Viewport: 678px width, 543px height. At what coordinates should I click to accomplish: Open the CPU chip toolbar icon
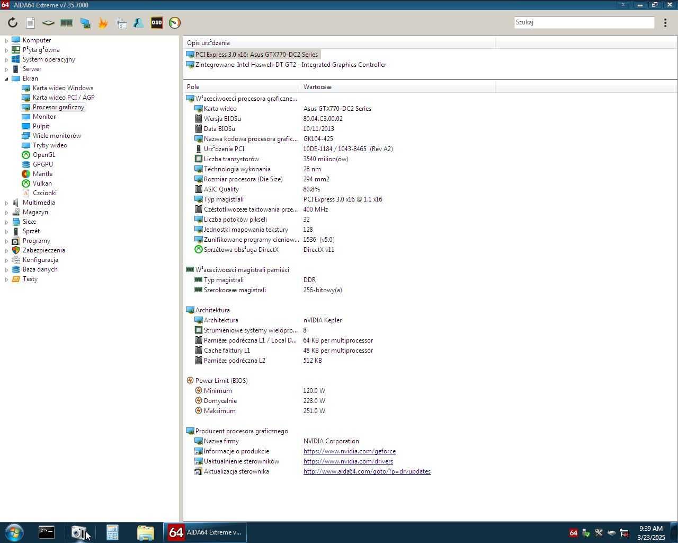point(48,23)
